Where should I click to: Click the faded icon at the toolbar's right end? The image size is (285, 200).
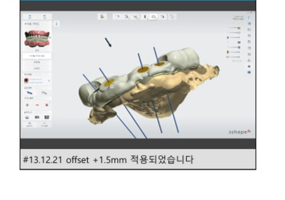tap(172, 17)
